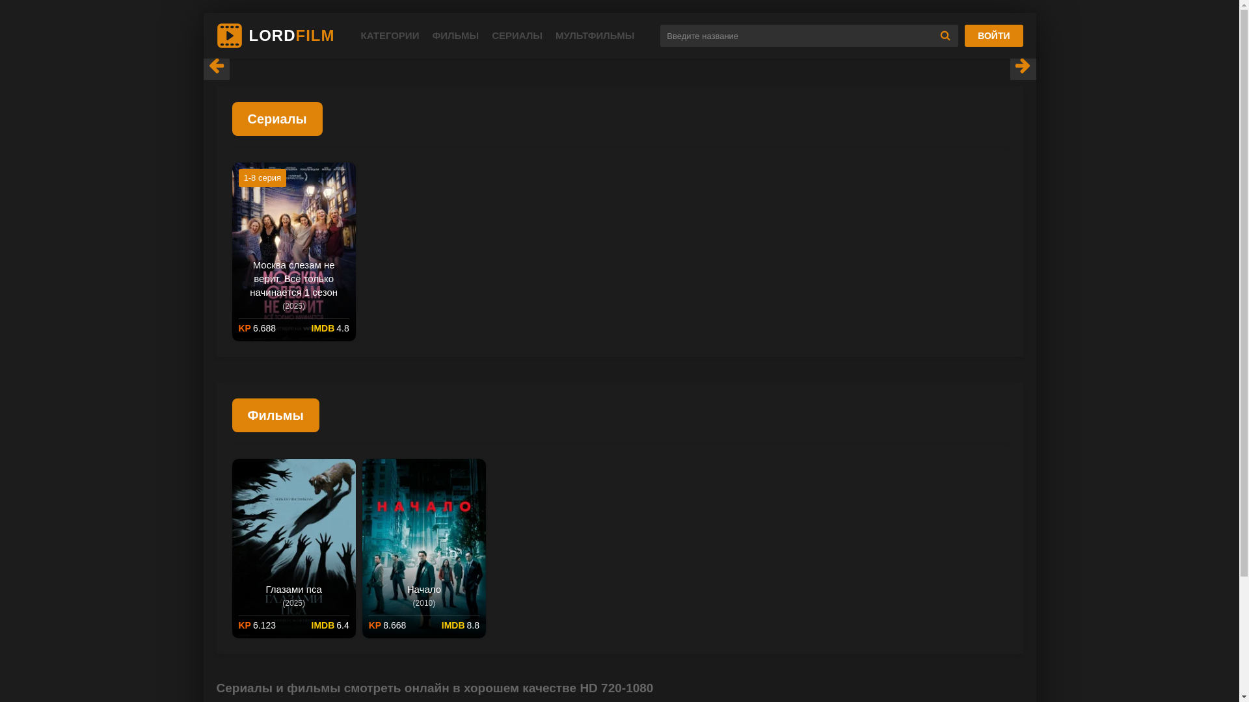Screen dimensions: 1249x702
Task: Click the orange Сериалы section button
Action: point(277,119)
